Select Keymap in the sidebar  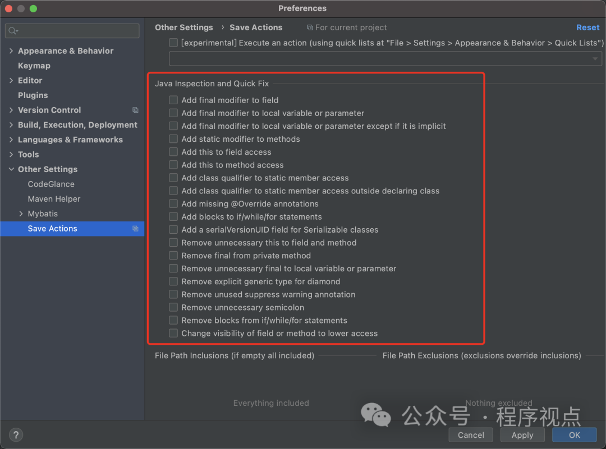pos(34,66)
